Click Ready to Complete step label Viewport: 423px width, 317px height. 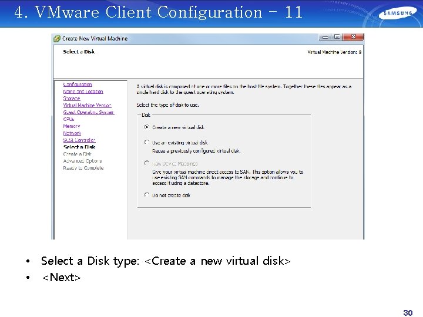click(83, 168)
